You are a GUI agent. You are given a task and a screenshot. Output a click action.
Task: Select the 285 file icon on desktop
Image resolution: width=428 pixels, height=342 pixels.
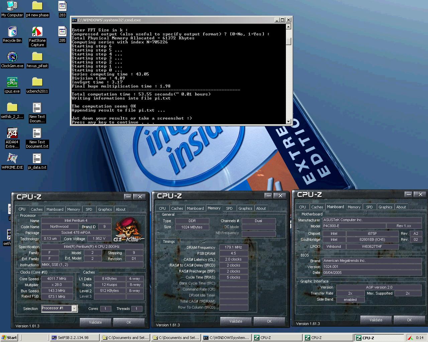(62, 34)
